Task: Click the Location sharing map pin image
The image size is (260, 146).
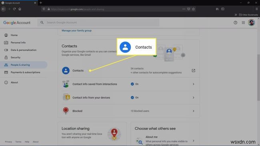Action: (114, 134)
